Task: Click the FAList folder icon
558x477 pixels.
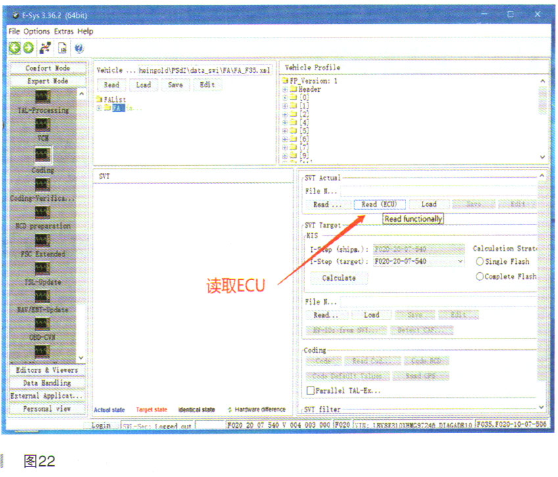Action: 99,100
